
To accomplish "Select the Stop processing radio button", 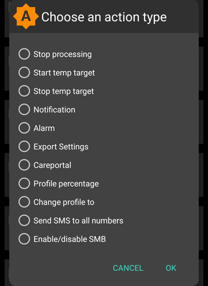I will (24, 54).
